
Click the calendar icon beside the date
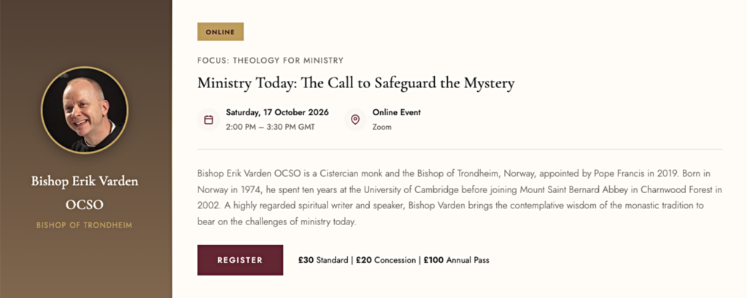click(x=209, y=119)
